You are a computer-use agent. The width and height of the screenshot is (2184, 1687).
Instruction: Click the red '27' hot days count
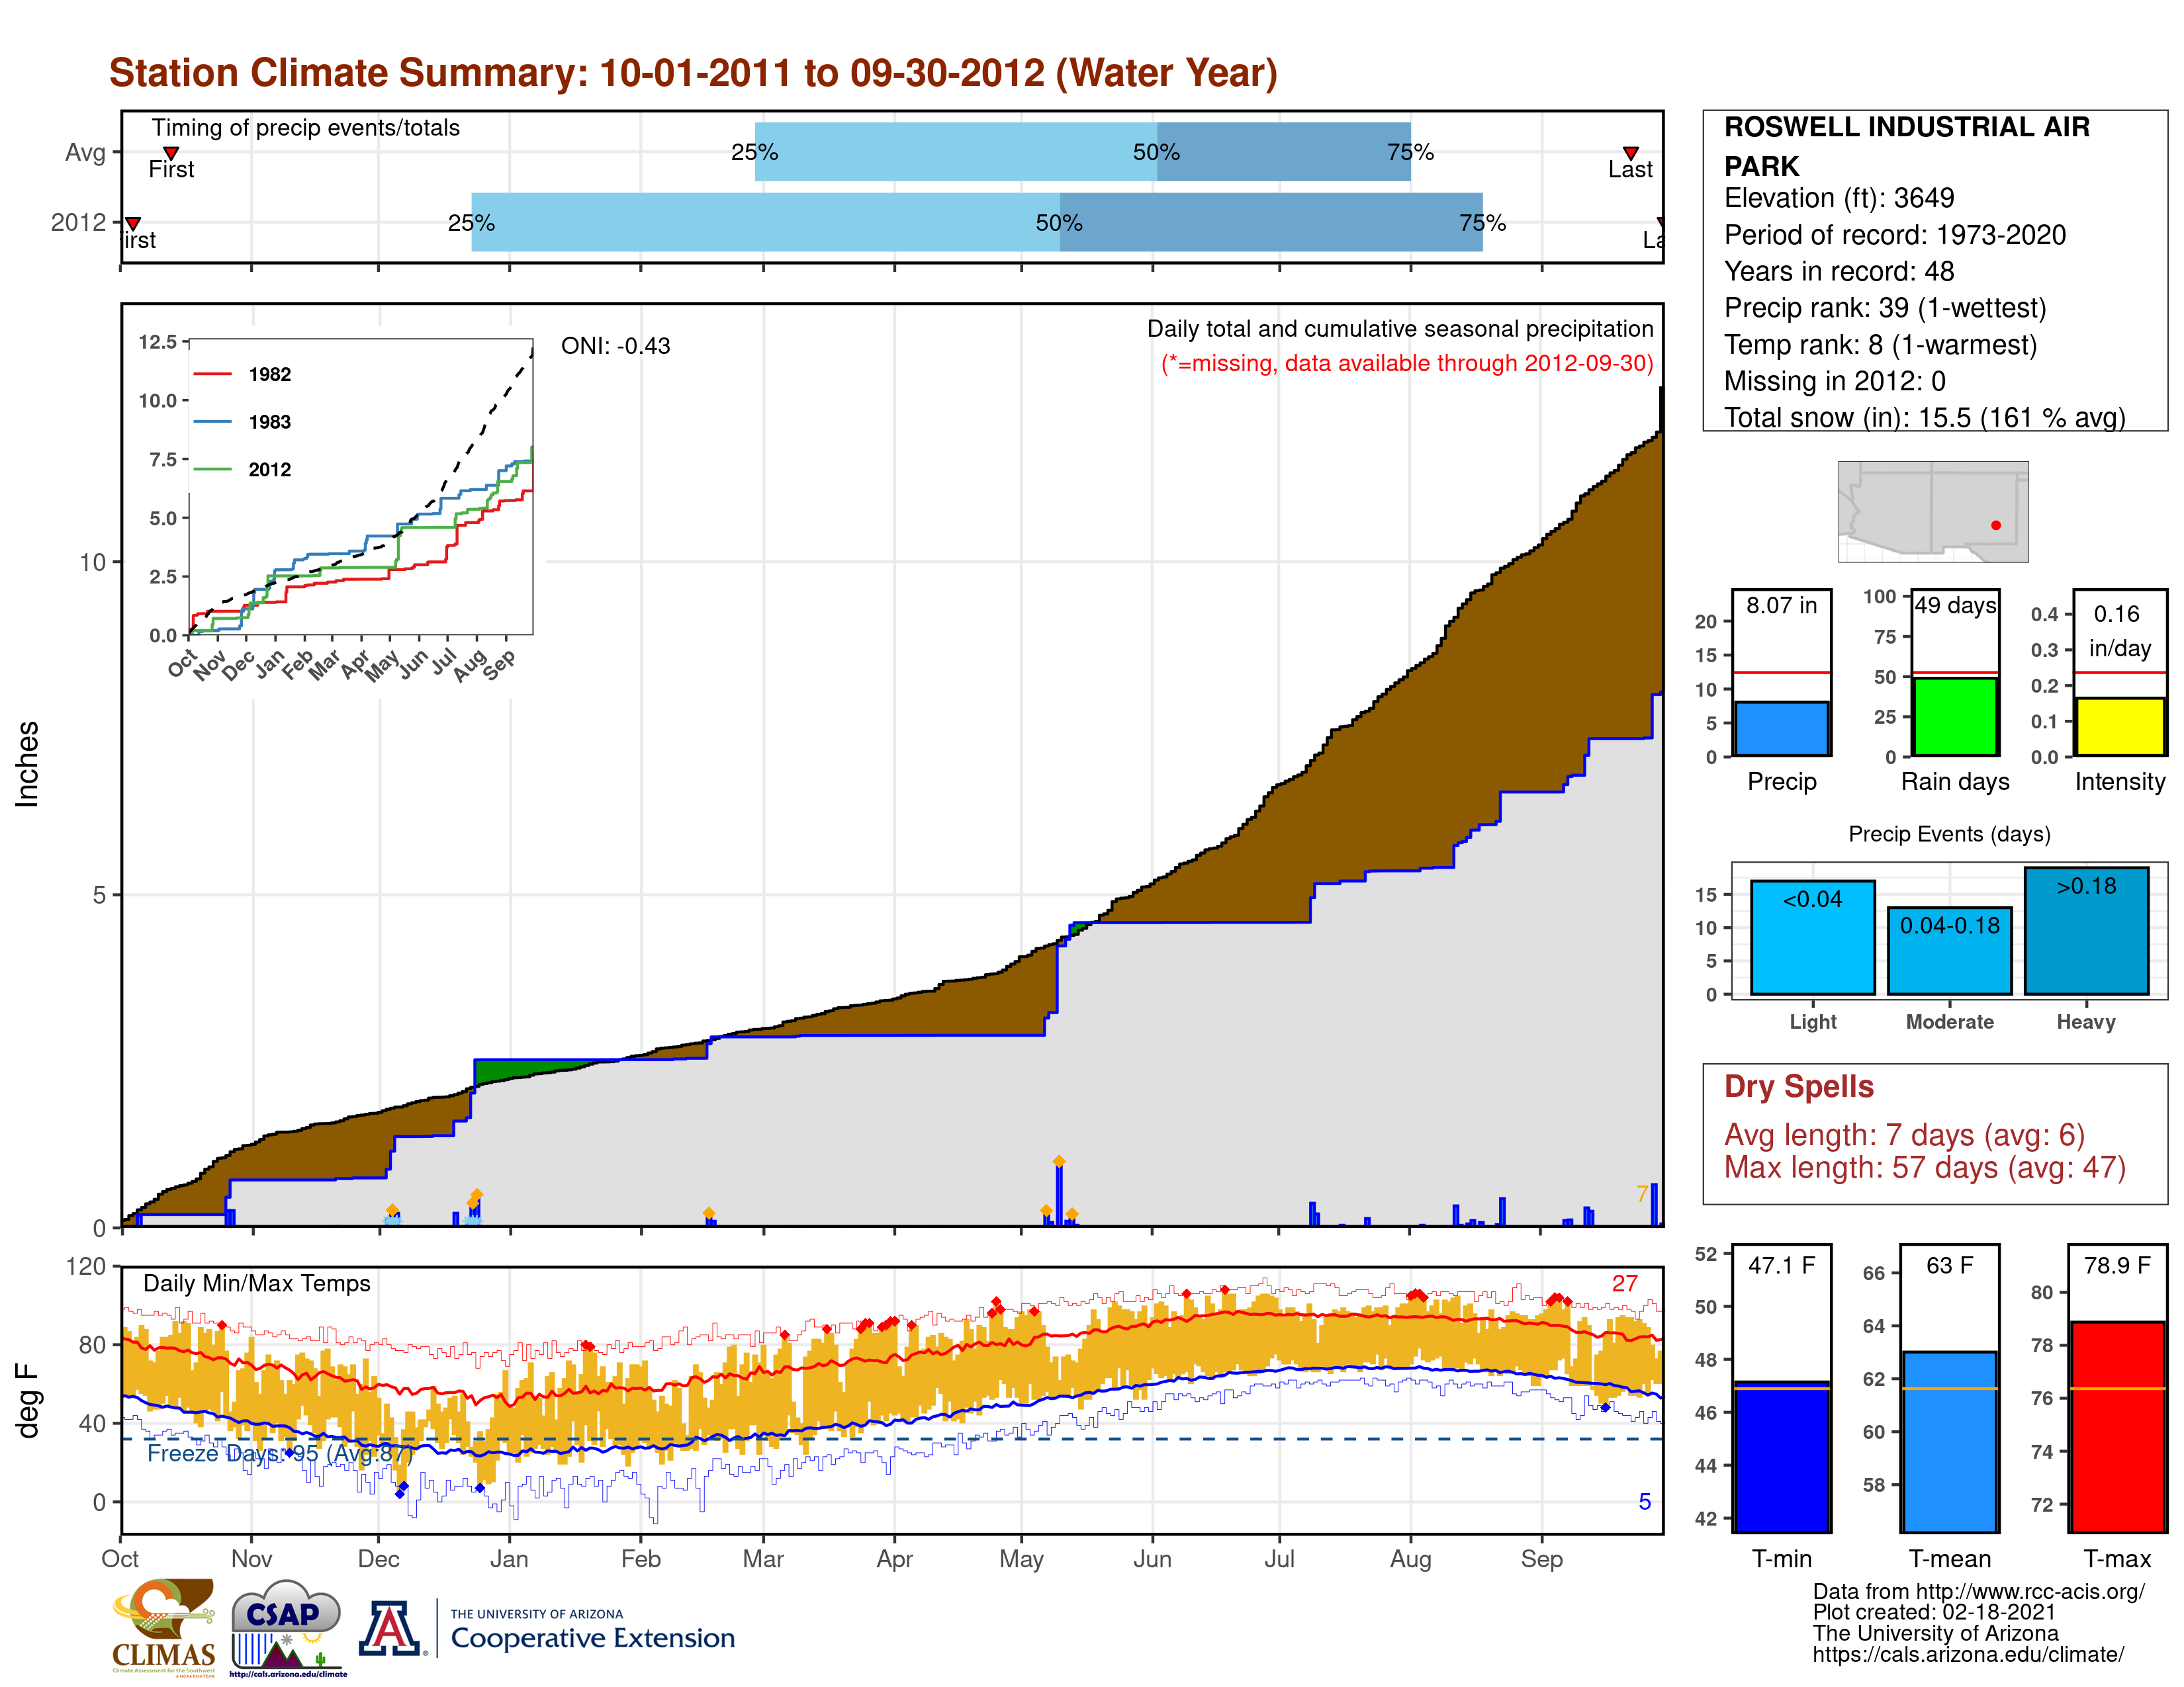pos(1625,1283)
